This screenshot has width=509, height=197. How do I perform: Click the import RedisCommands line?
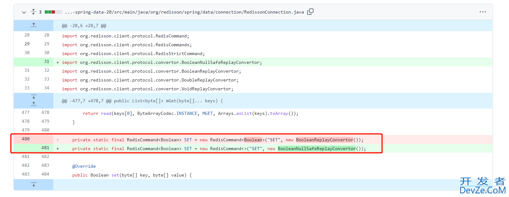(x=127, y=45)
